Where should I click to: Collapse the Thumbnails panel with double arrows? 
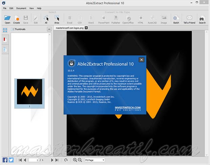click(49, 29)
